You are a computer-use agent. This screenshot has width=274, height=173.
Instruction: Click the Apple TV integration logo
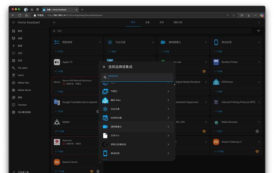57,62
